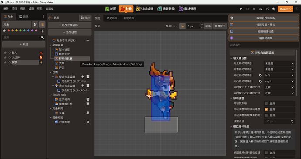Click the 保存 save button
Screen dimensions: 301x159
[85, 18]
